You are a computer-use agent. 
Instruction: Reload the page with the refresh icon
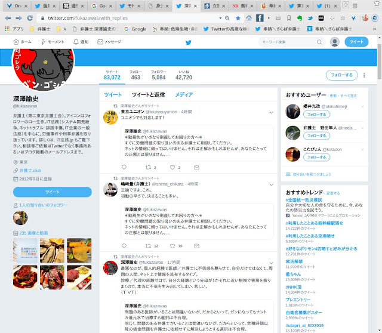click(x=30, y=18)
